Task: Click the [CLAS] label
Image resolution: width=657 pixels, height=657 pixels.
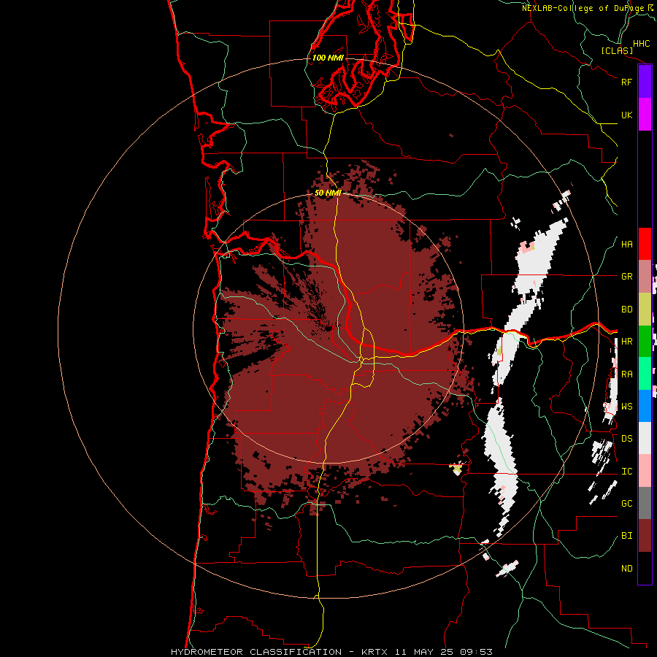Action: coord(617,50)
